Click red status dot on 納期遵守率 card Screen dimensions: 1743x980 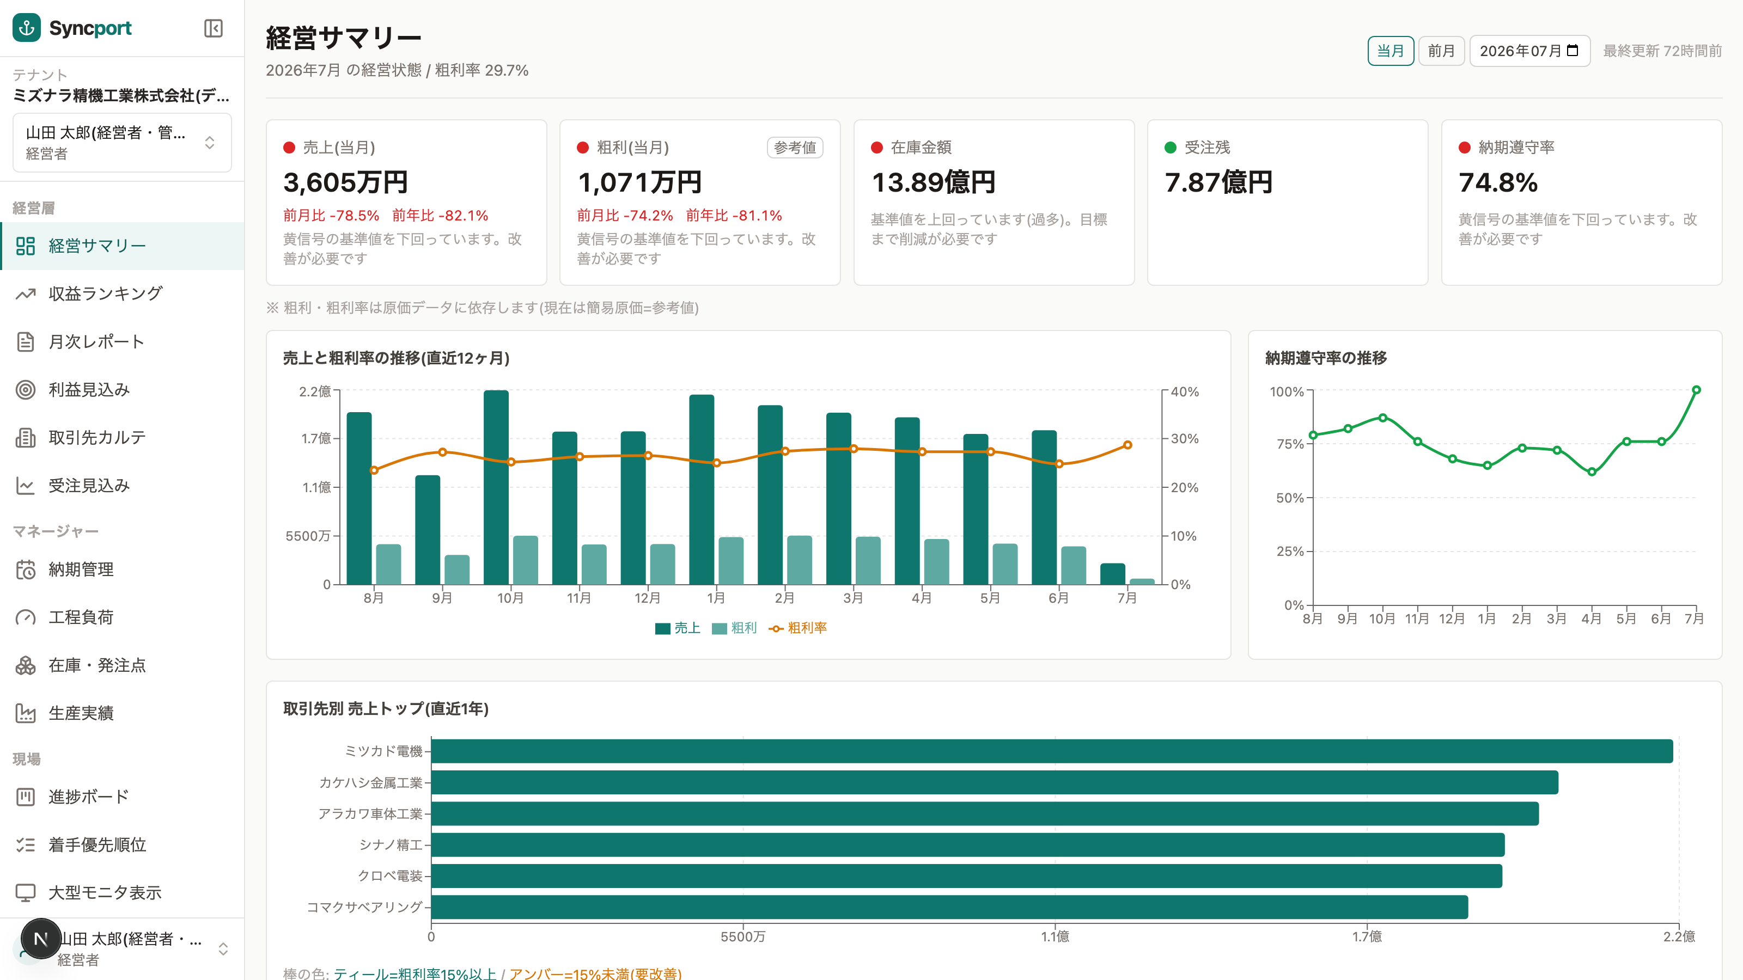[1465, 148]
